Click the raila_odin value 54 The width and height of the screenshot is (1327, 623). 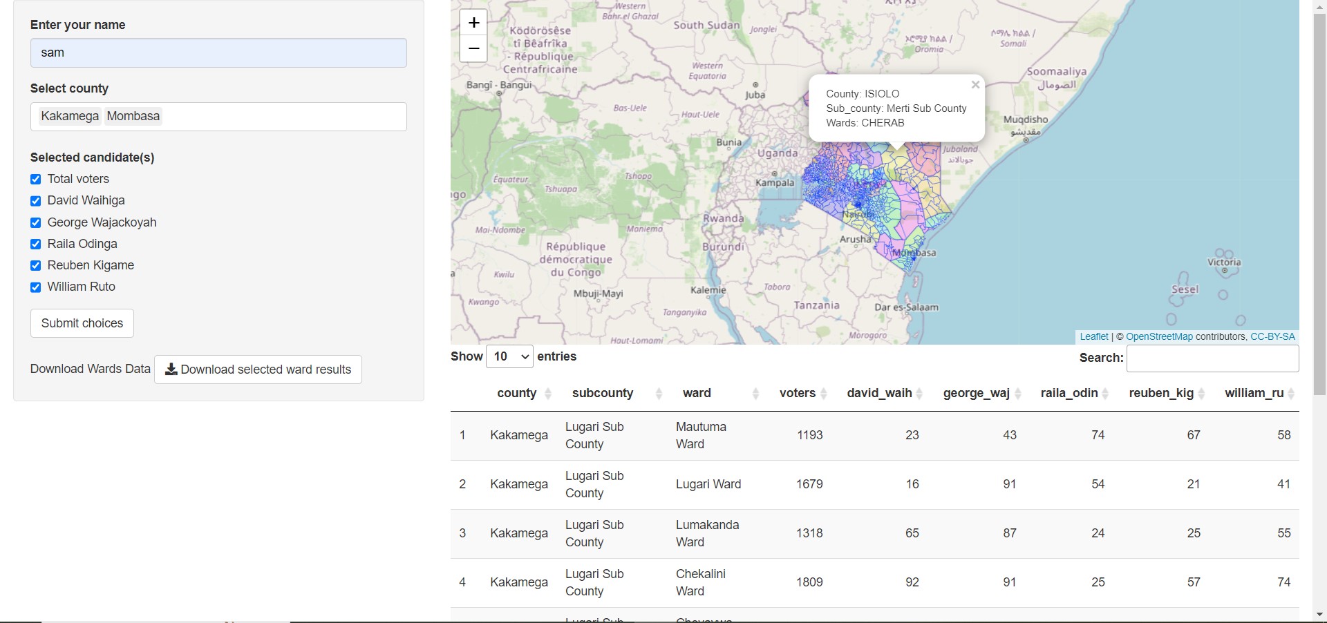point(1098,484)
